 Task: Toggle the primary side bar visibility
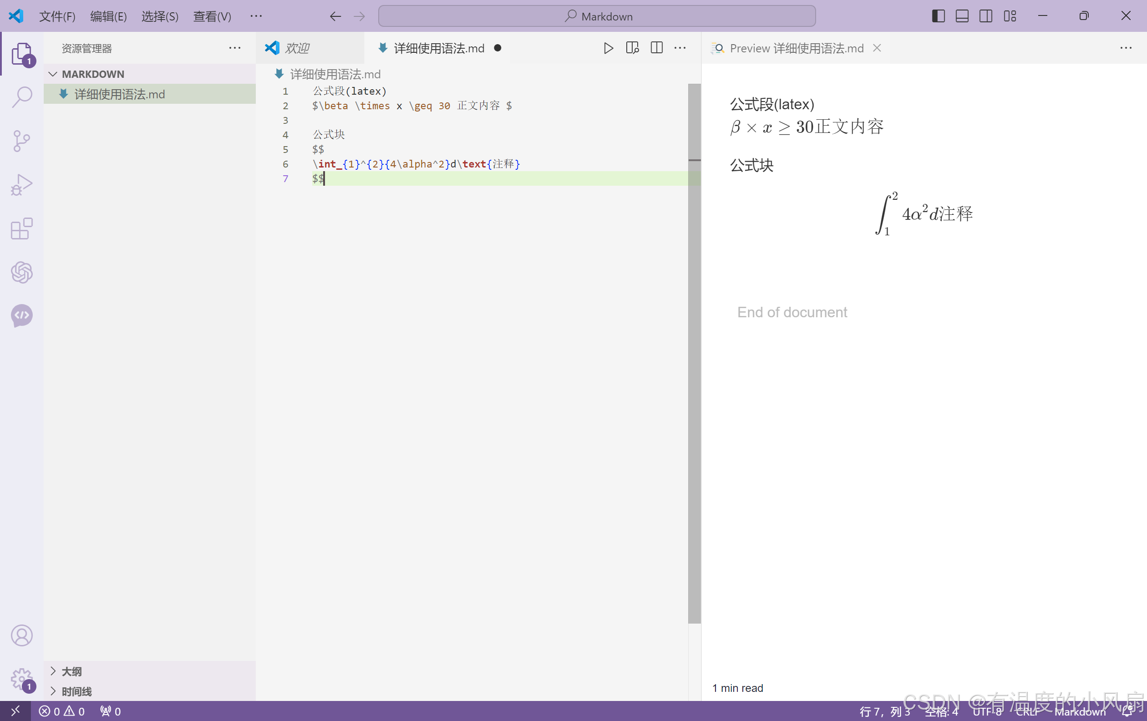938,16
